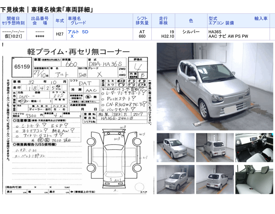Open the rear angle thumbnail in the bottom thumbnail row

pyautogui.click(x=215, y=180)
